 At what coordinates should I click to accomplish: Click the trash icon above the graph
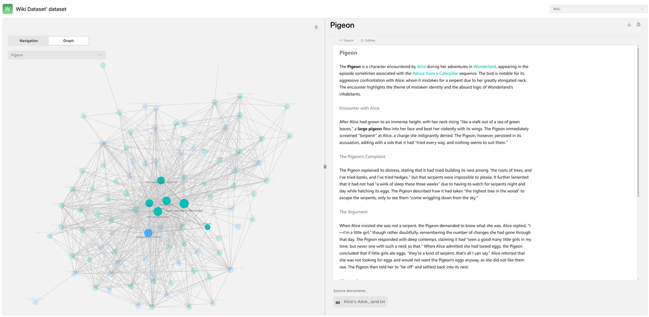pyautogui.click(x=316, y=27)
